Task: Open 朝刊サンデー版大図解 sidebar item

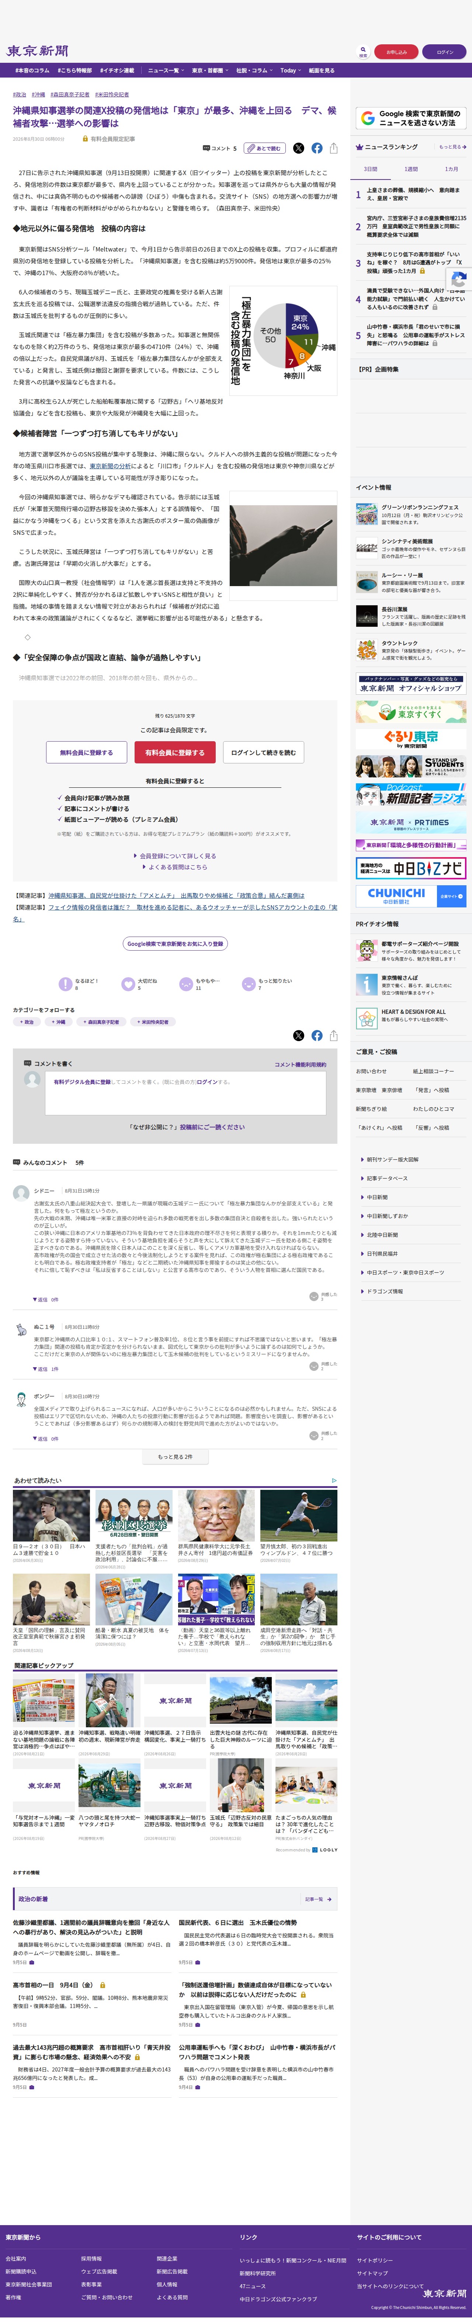Action: tap(392, 1160)
